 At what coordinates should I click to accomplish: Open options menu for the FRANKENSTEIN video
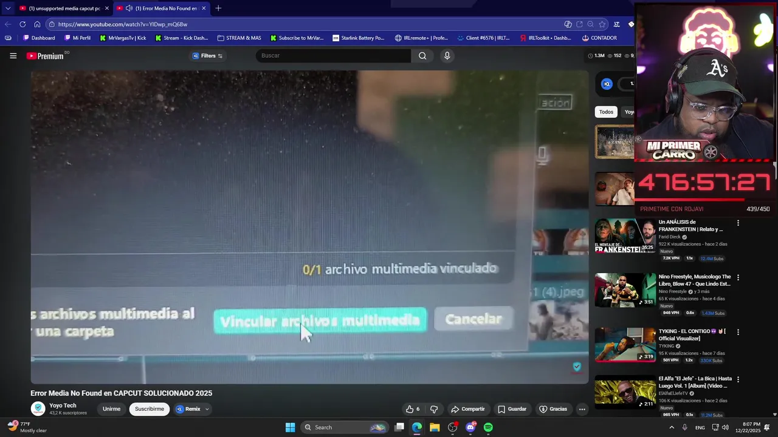(738, 223)
